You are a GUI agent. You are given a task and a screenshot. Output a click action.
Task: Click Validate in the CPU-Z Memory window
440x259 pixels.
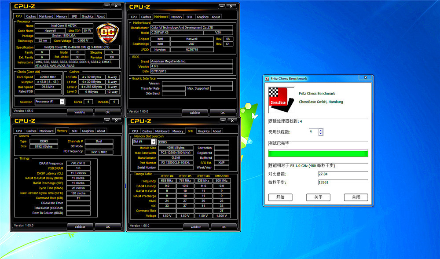(x=79, y=226)
